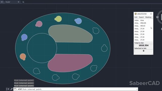
Task: Click the W compass label on ViewCube
Action: (x=157, y=17)
